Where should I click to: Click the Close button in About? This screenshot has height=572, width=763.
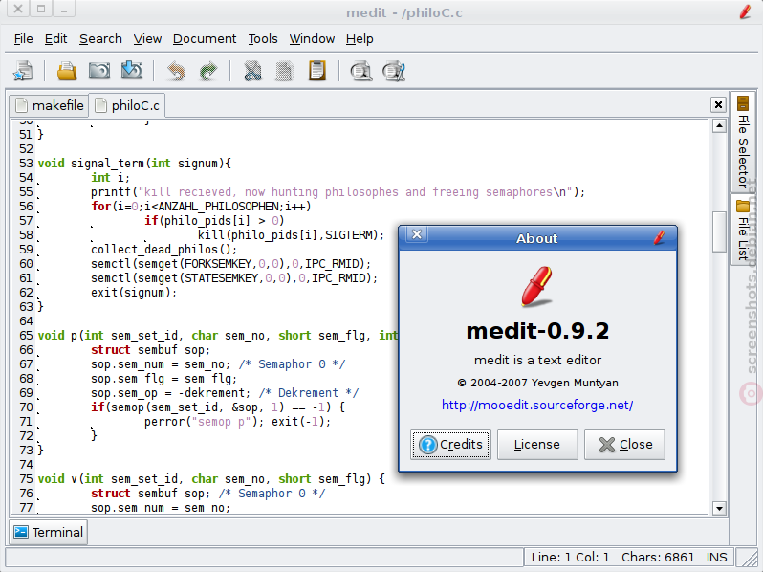624,445
